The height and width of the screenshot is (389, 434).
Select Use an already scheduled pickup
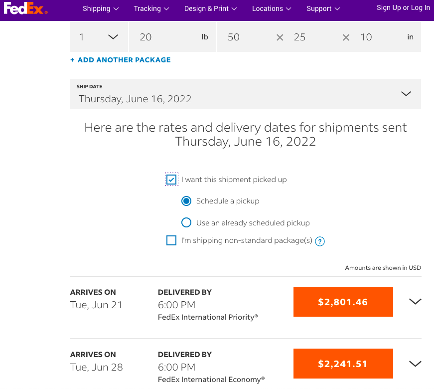[x=186, y=222]
